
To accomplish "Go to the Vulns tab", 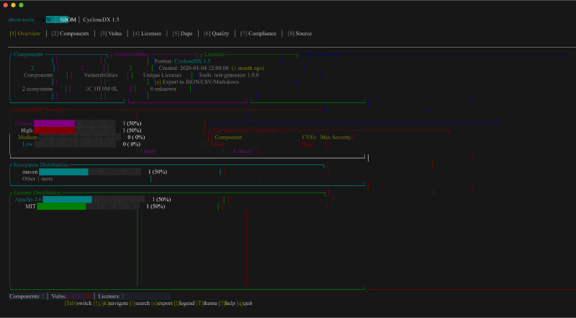I will [111, 34].
